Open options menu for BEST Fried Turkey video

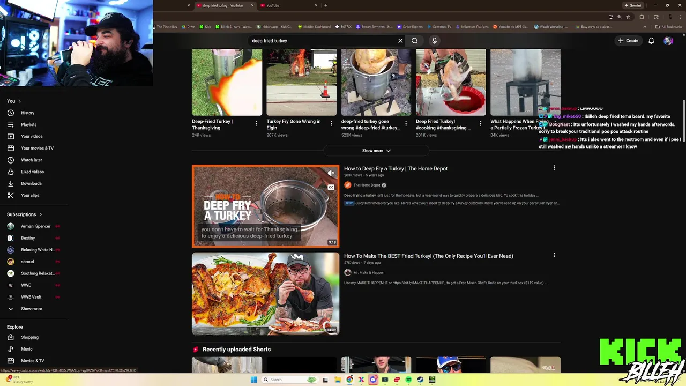pyautogui.click(x=554, y=256)
